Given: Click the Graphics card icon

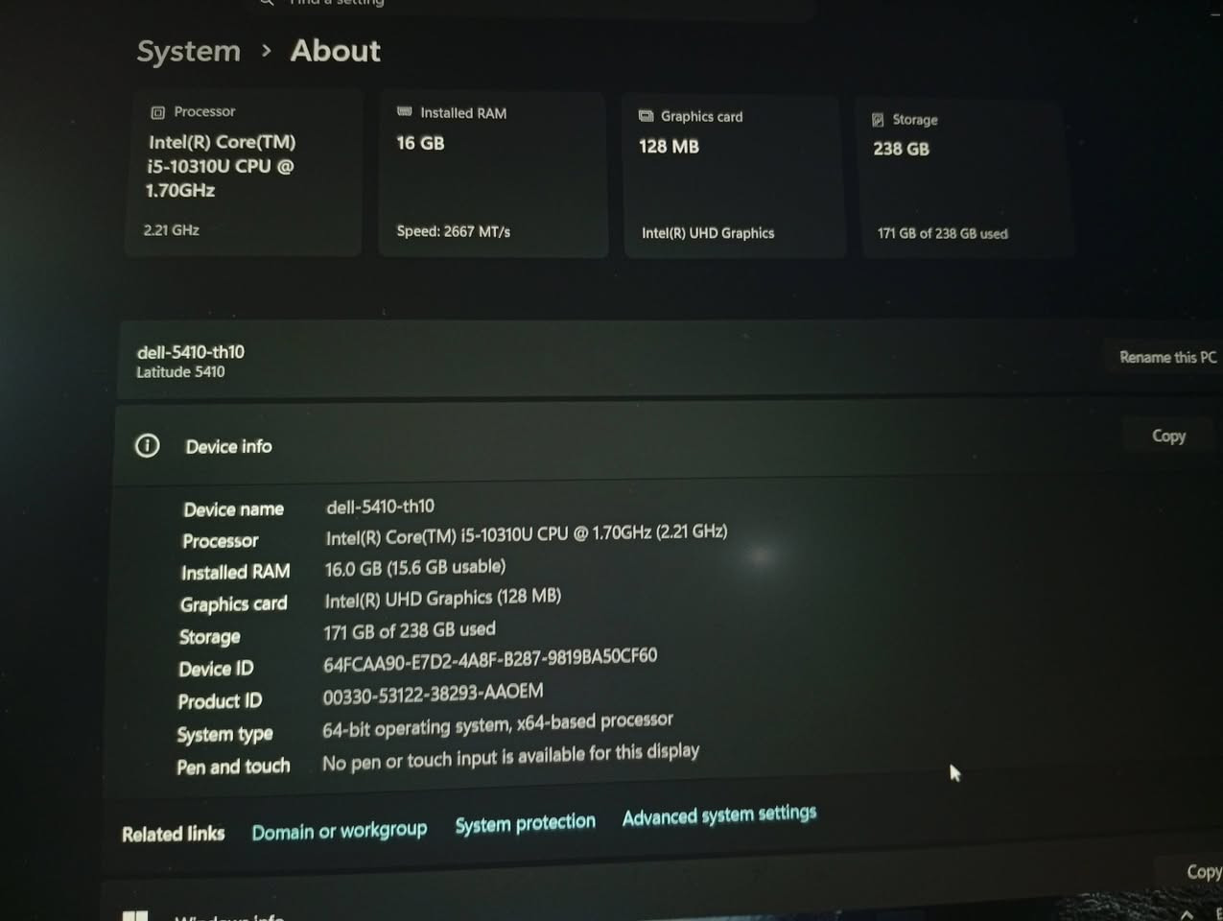Looking at the screenshot, I should [647, 116].
